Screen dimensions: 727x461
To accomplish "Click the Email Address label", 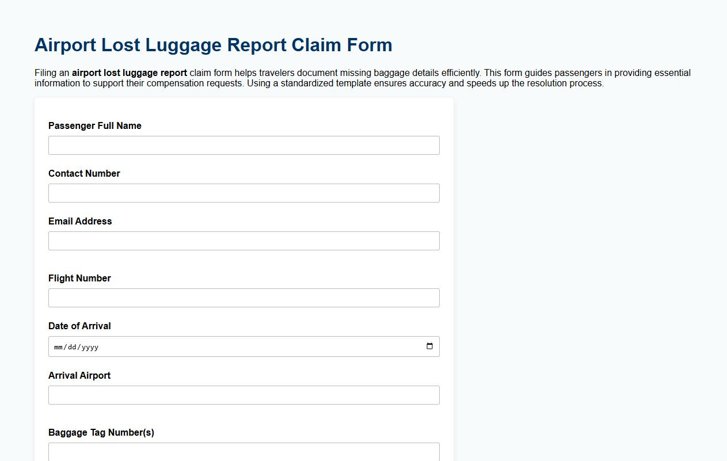I will [80, 221].
